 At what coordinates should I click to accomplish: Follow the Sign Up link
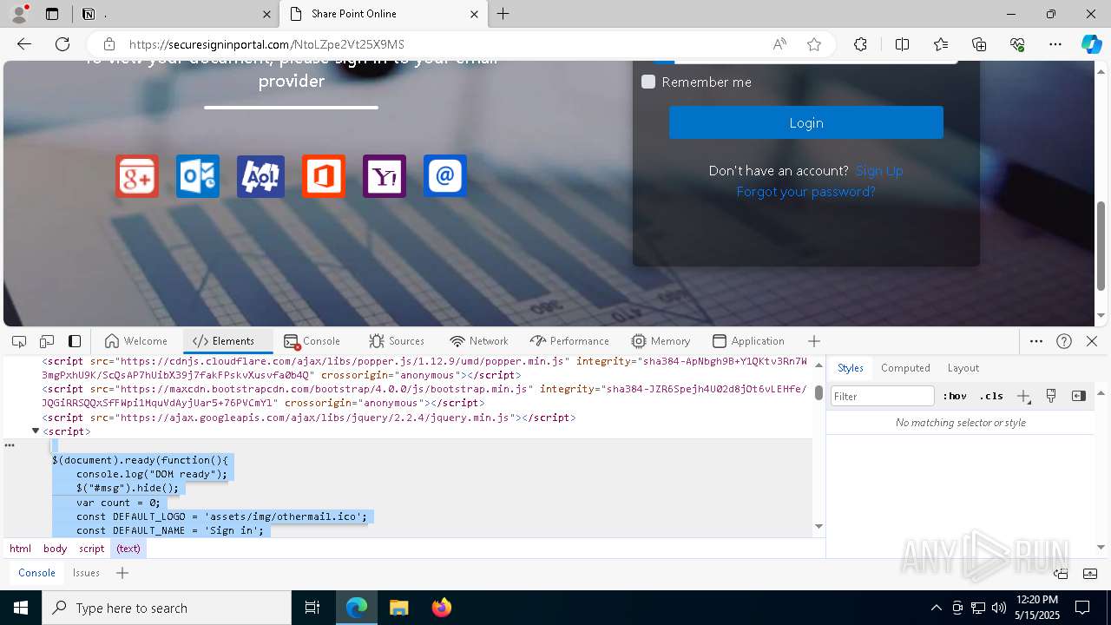point(879,171)
